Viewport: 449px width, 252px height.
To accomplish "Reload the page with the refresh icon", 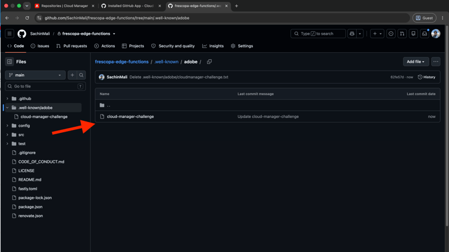I will pyautogui.click(x=27, y=18).
